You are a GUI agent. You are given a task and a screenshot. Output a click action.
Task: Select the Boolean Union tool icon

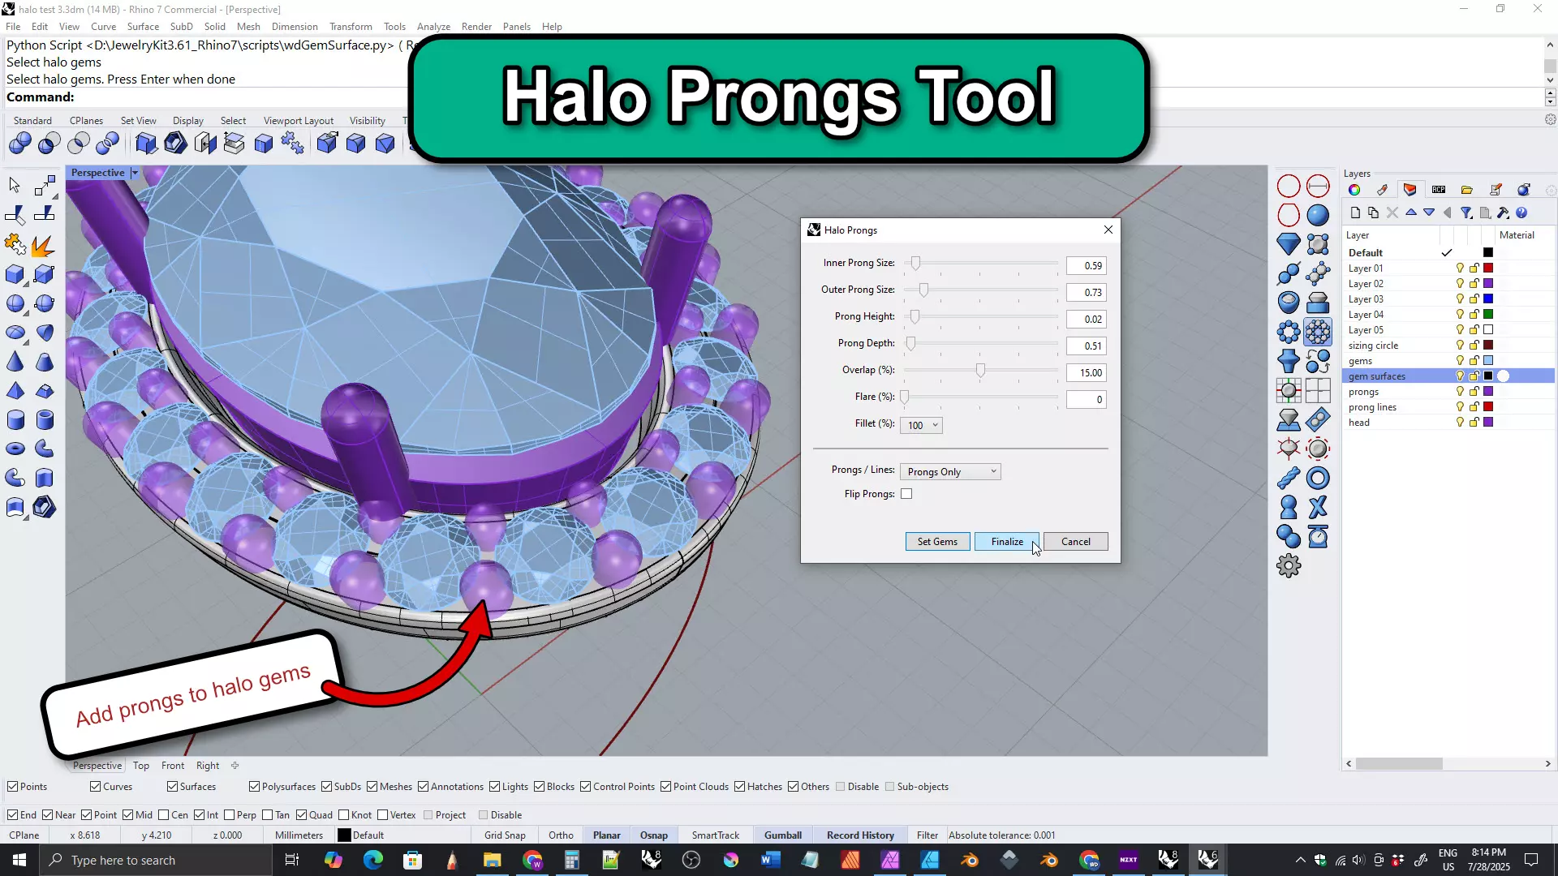[x=19, y=144]
